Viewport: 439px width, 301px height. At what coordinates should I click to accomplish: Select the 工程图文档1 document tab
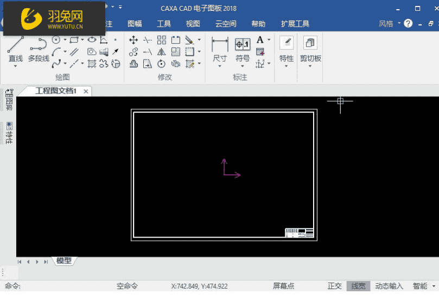(56, 91)
